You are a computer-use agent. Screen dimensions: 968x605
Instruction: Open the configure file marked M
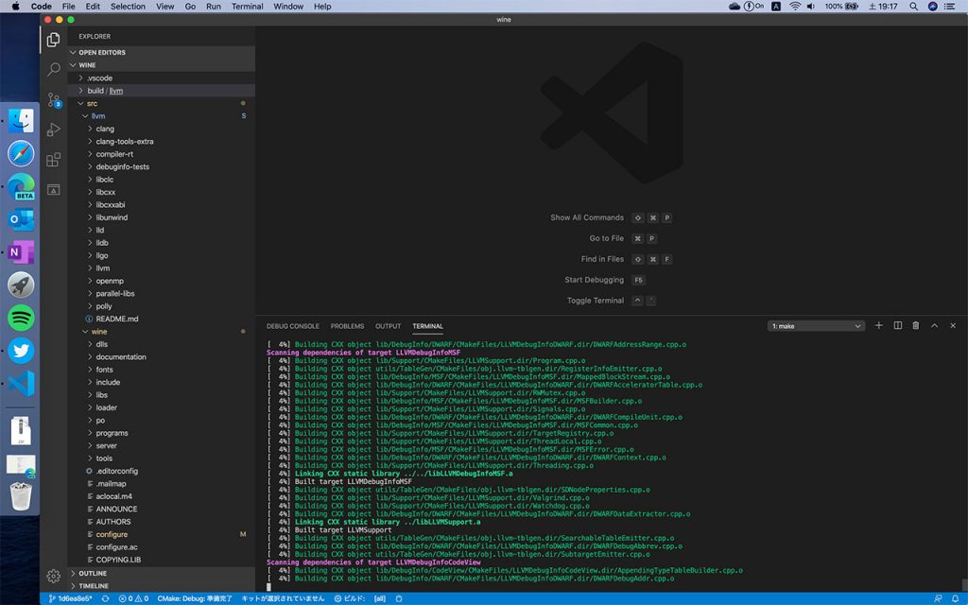pos(161,534)
